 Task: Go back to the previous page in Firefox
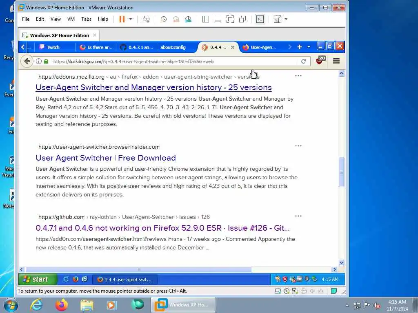tap(27, 61)
